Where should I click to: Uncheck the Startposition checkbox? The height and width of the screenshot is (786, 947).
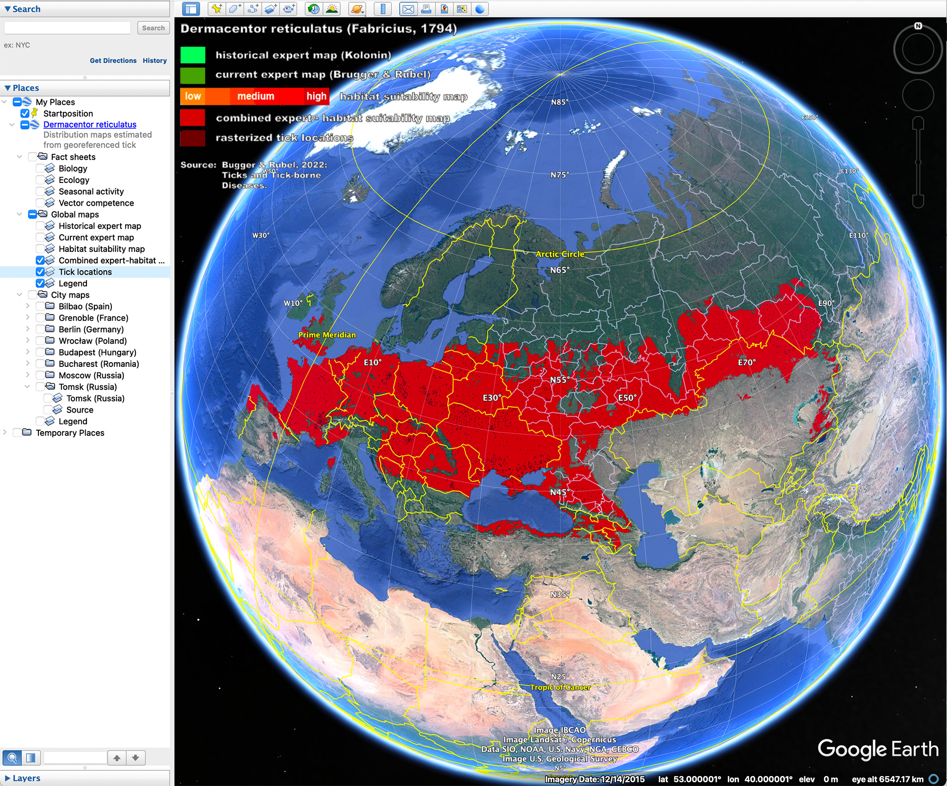25,113
